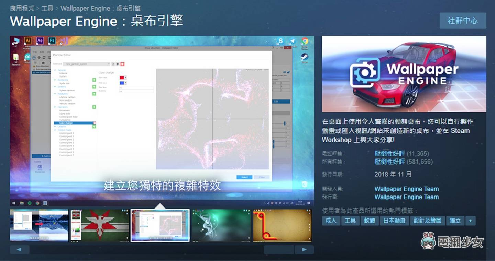
Task: Expand the End value color dropdown
Action: pos(125,83)
